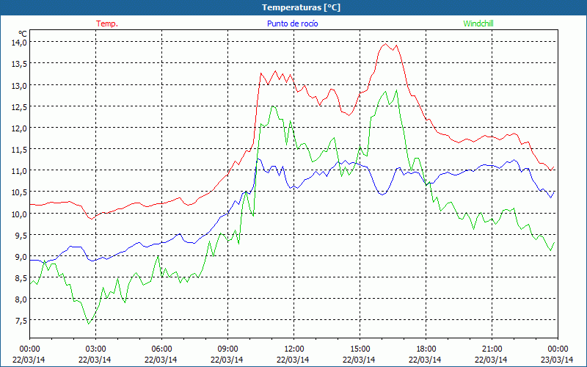Select the 03:00 time axis label

[95, 349]
